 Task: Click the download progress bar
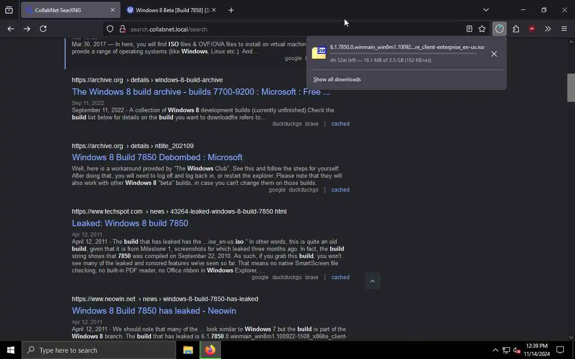403,53
